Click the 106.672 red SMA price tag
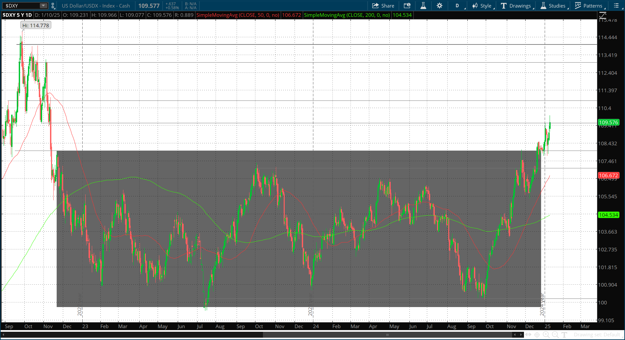The width and height of the screenshot is (625, 340). click(x=608, y=176)
